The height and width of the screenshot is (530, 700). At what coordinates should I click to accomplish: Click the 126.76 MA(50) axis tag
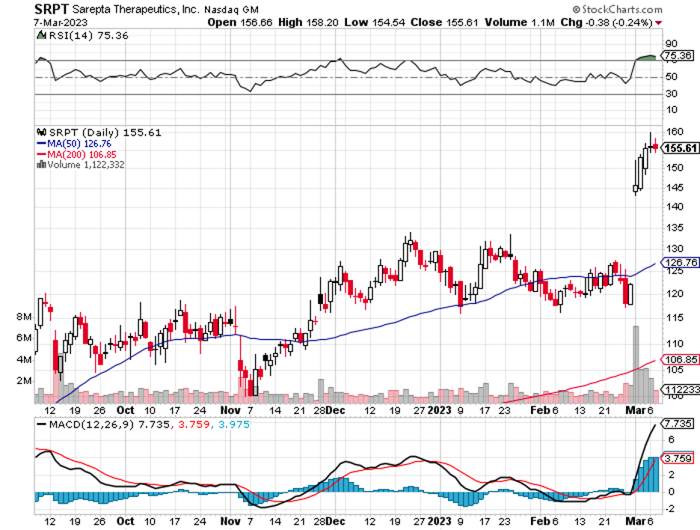[679, 263]
